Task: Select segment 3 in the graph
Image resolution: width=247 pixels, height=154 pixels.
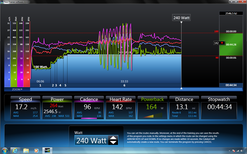Action: 56,85
